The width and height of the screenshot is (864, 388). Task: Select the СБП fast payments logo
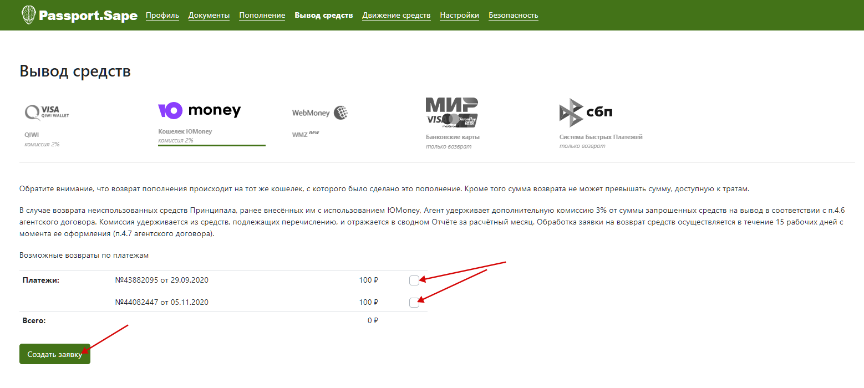(586, 113)
